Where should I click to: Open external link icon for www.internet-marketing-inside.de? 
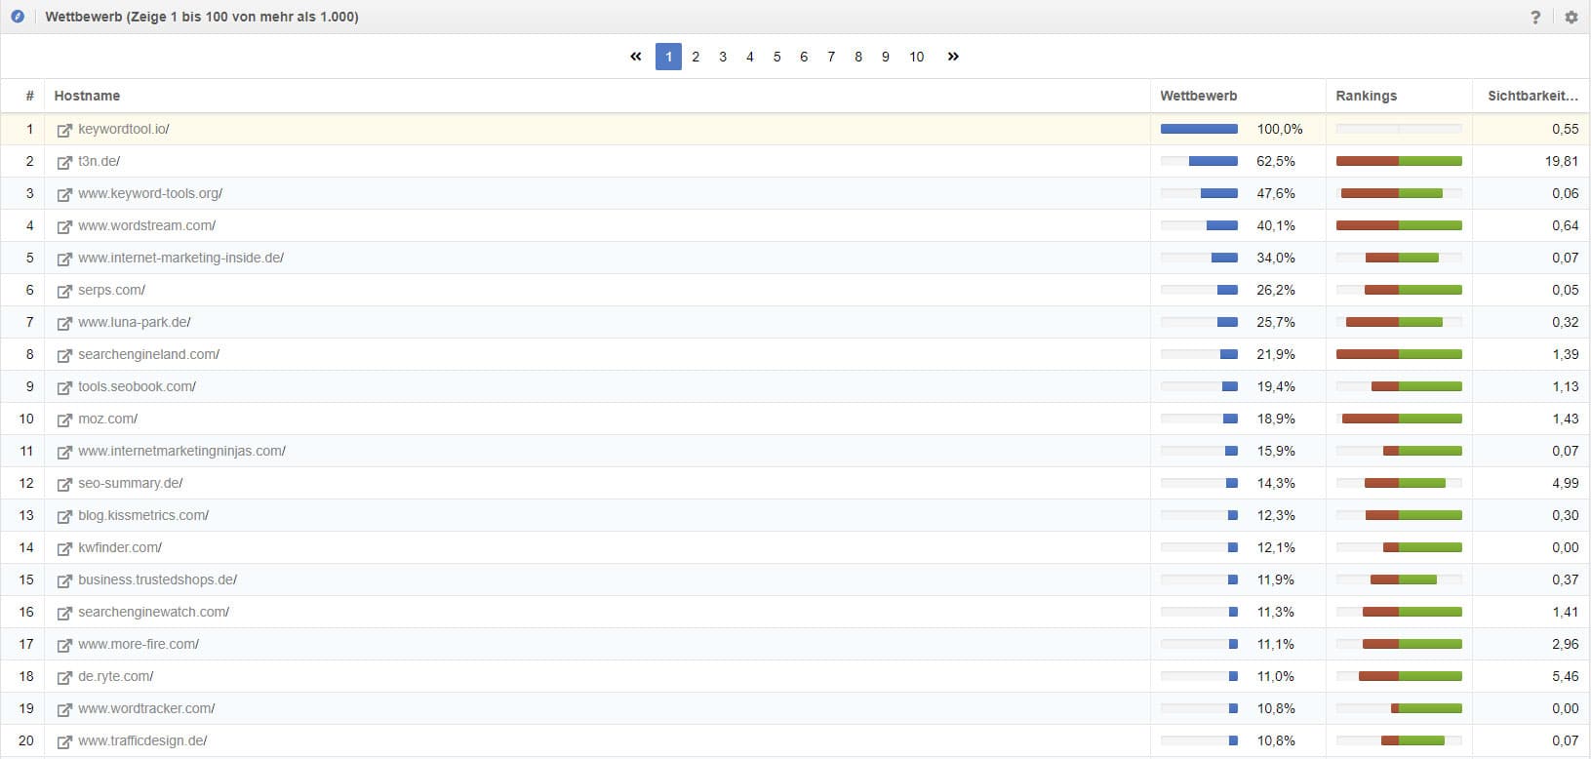[x=64, y=259]
